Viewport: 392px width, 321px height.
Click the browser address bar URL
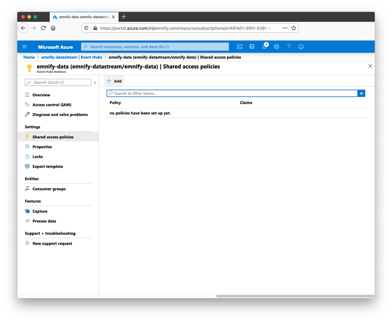pos(185,28)
